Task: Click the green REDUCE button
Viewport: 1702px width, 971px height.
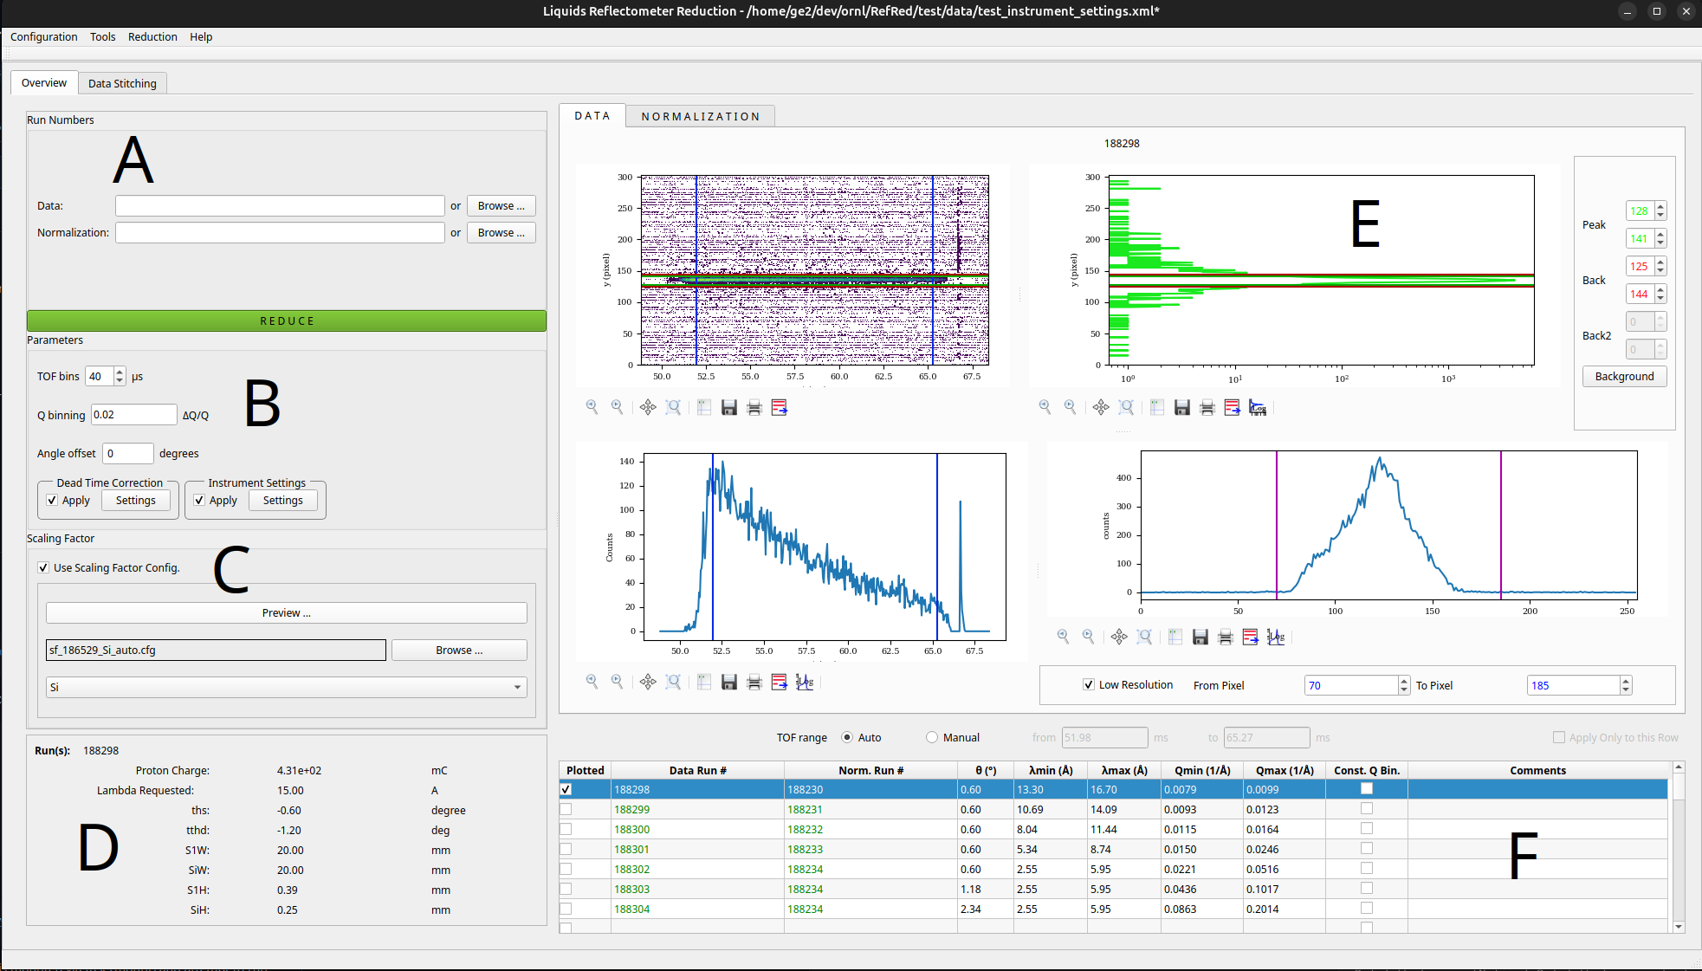Action: point(287,320)
